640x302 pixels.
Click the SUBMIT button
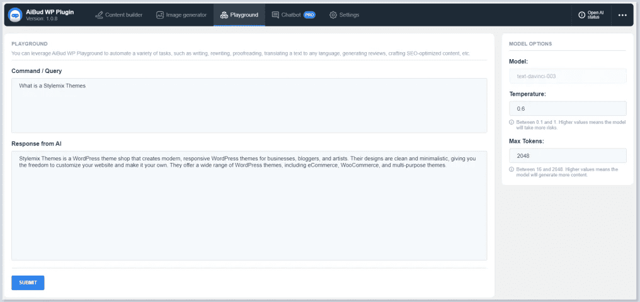click(28, 283)
